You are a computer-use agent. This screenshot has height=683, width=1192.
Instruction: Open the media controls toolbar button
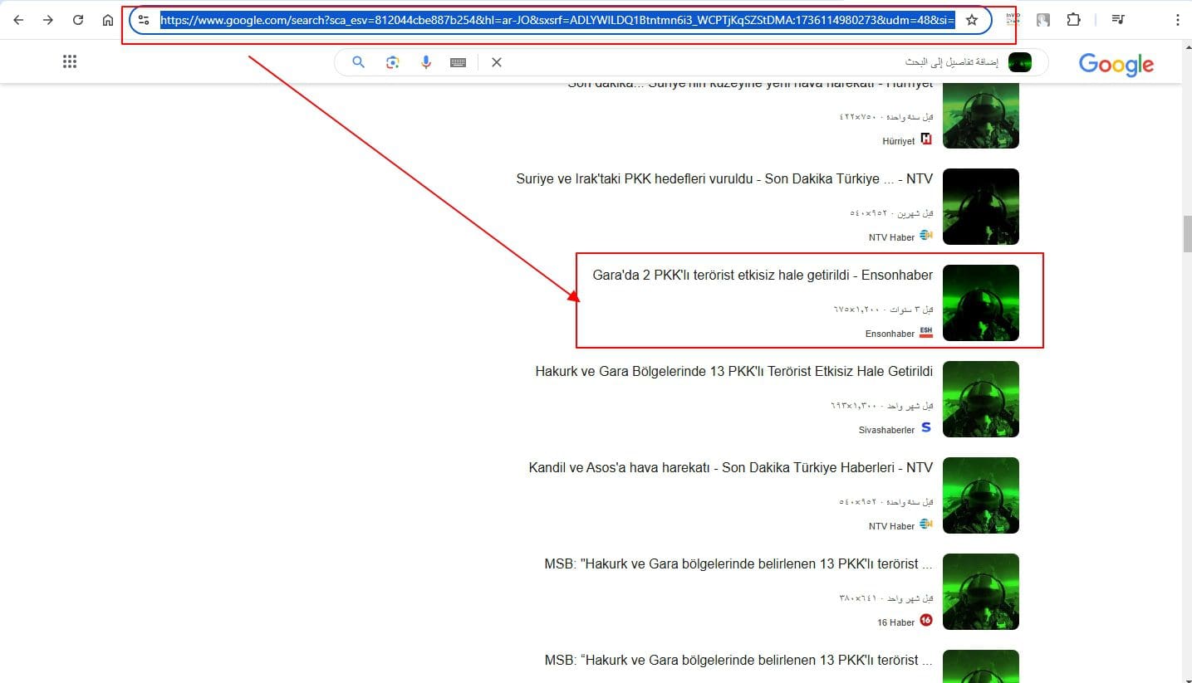click(x=1118, y=20)
